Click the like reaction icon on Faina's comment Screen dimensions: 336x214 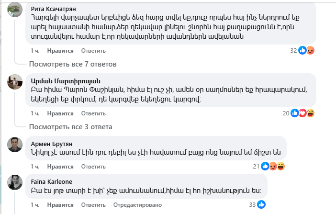coord(261,204)
